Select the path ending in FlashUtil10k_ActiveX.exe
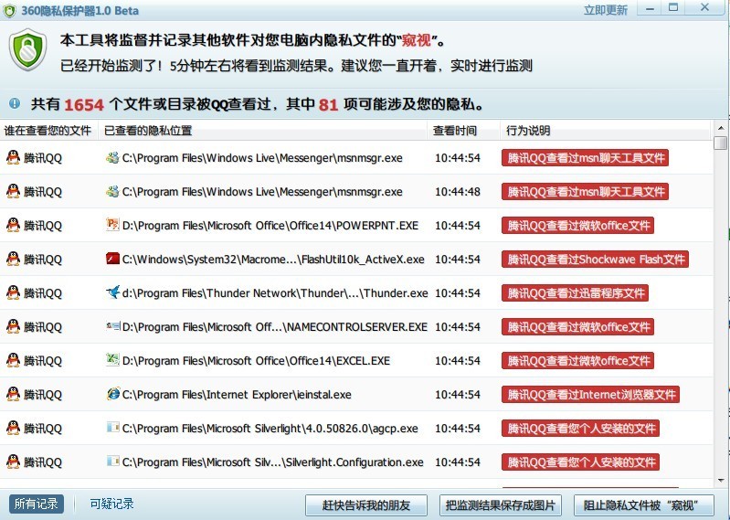 pyautogui.click(x=273, y=259)
